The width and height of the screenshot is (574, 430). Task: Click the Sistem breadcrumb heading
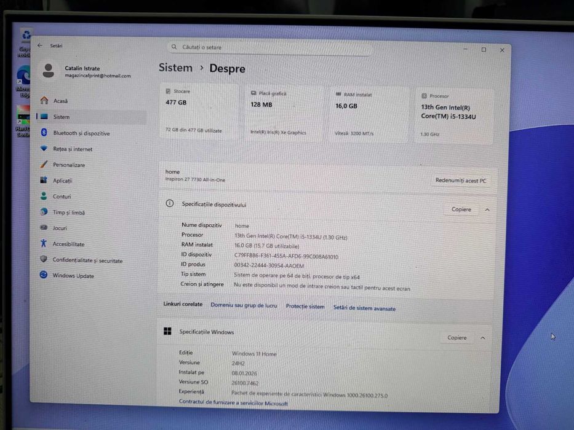(x=176, y=68)
